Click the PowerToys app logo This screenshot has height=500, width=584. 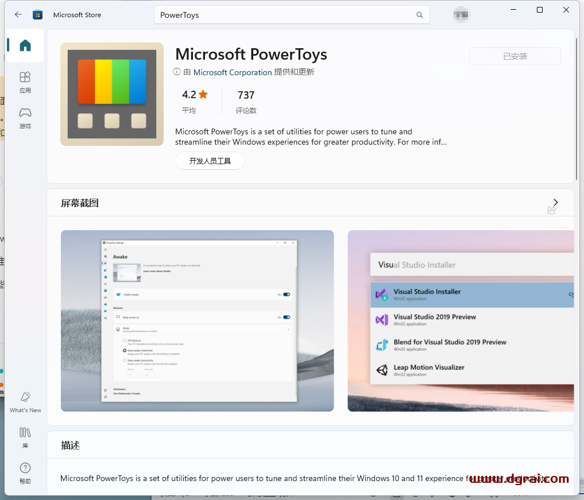(112, 94)
